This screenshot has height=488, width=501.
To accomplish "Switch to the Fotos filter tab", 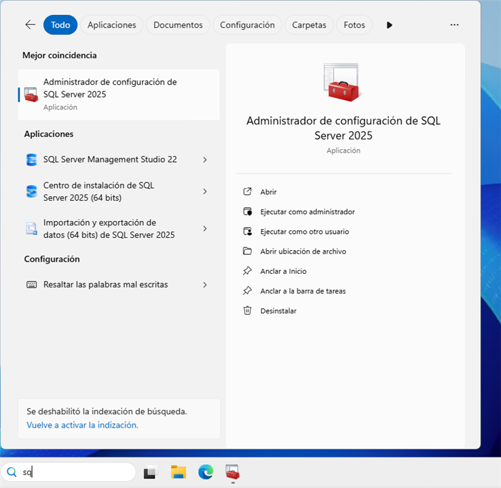I will 354,25.
